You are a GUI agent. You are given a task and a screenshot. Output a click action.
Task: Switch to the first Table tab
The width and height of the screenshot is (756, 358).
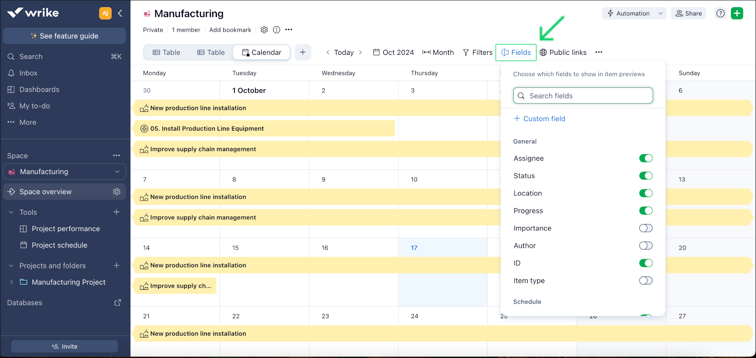(x=167, y=52)
